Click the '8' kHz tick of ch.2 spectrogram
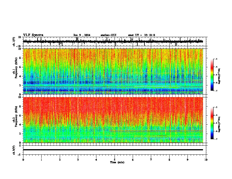The height and width of the screenshot is (179, 232). [x=20, y=106]
